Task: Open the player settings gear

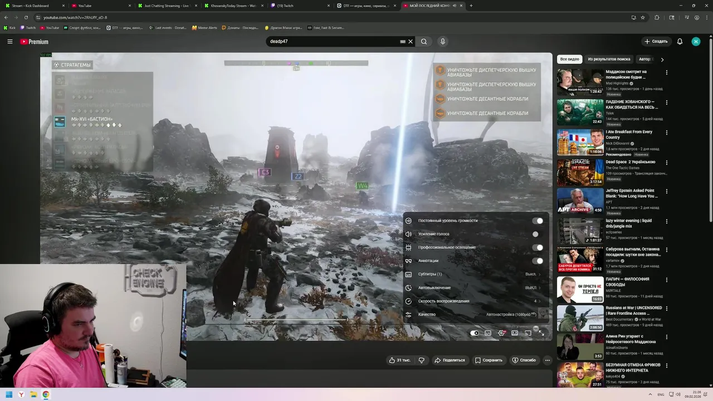Action: coord(501,333)
